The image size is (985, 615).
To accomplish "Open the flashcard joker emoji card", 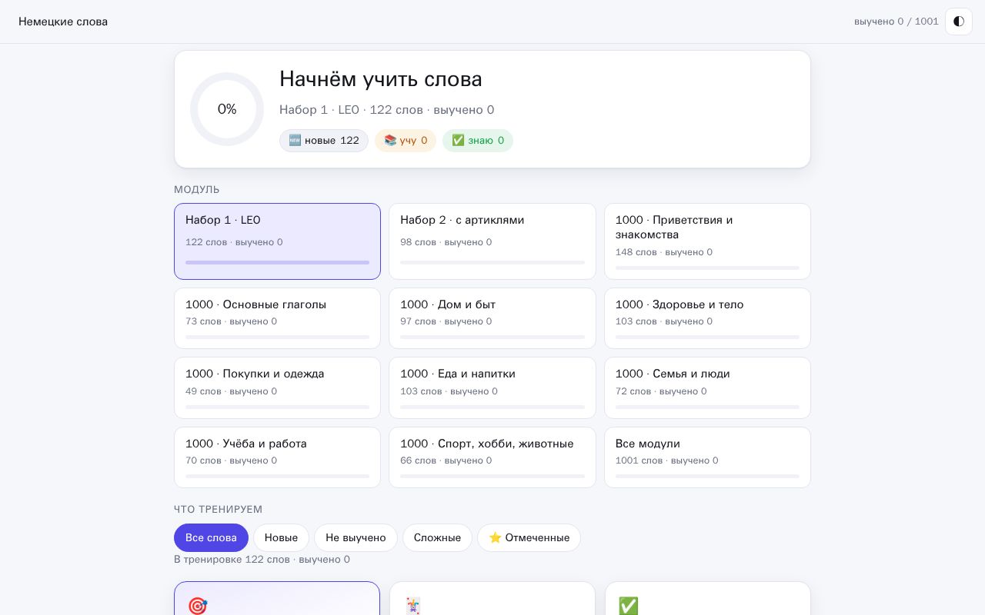I will [492, 599].
